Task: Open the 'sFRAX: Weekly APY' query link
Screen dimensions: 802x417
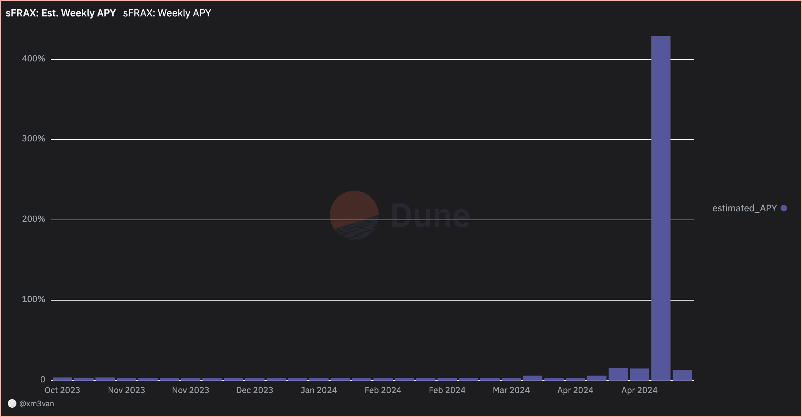Action: [x=167, y=13]
